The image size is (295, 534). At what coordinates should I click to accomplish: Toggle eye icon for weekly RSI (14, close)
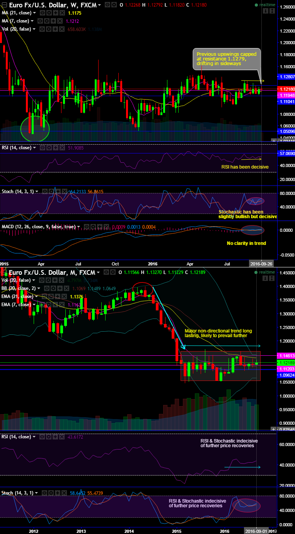click(x=43, y=148)
